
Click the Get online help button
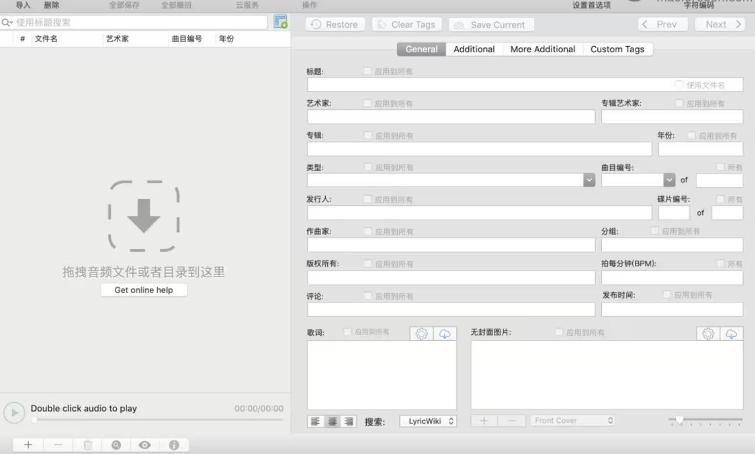[x=144, y=290]
